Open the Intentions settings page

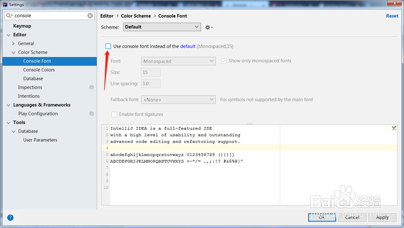point(29,96)
